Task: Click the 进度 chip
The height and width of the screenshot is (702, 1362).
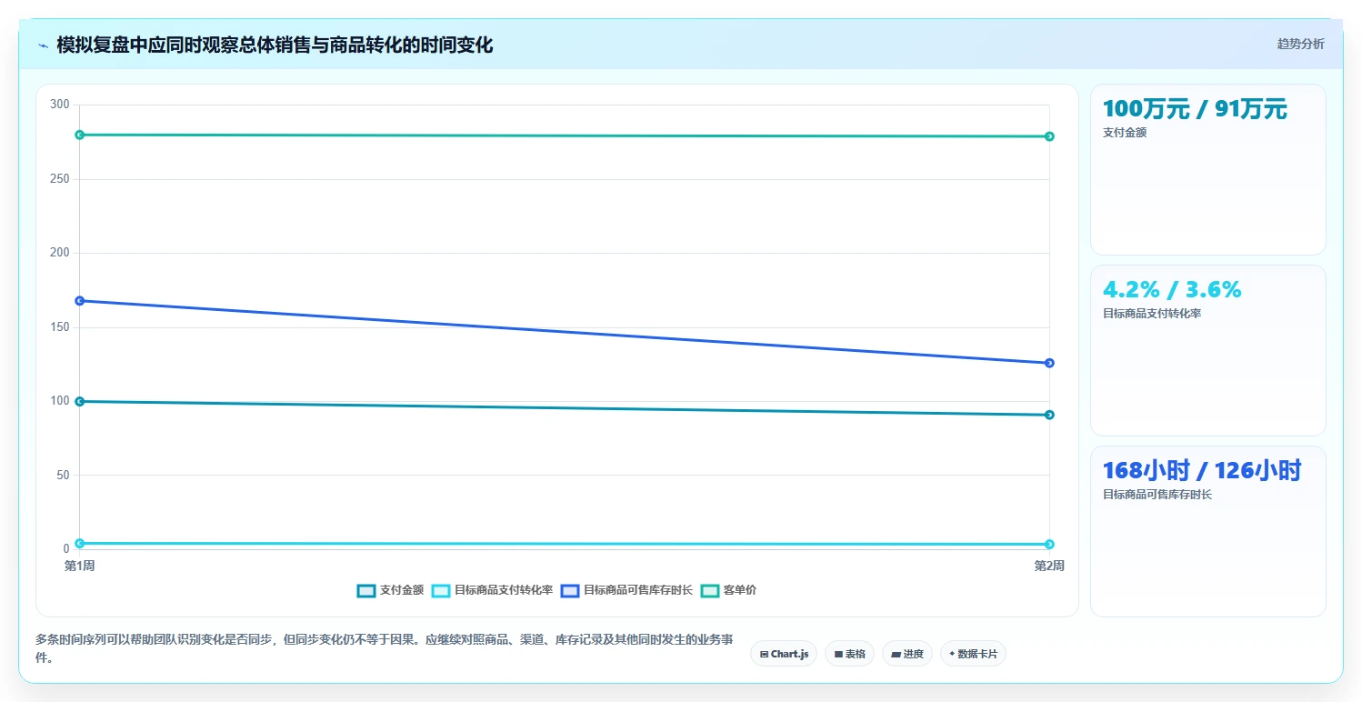Action: pos(907,654)
